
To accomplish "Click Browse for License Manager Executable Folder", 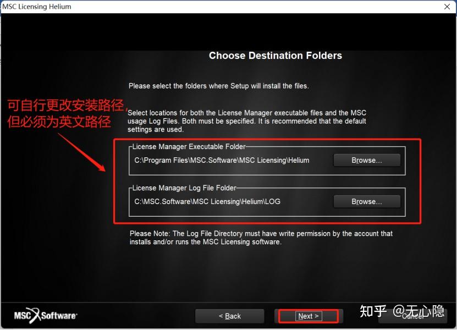I will coord(367,161).
